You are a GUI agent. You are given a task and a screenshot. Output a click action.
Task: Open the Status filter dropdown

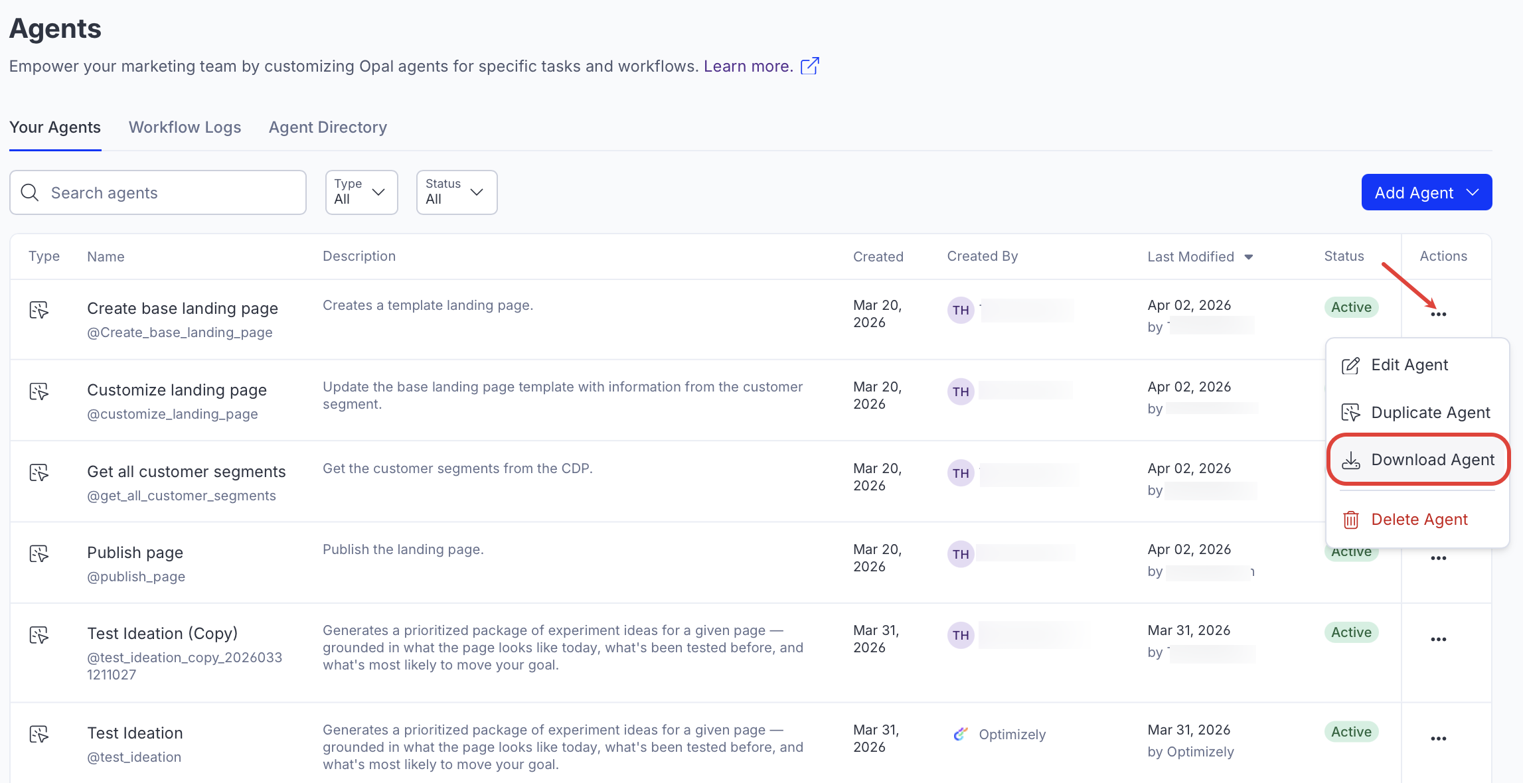coord(456,192)
